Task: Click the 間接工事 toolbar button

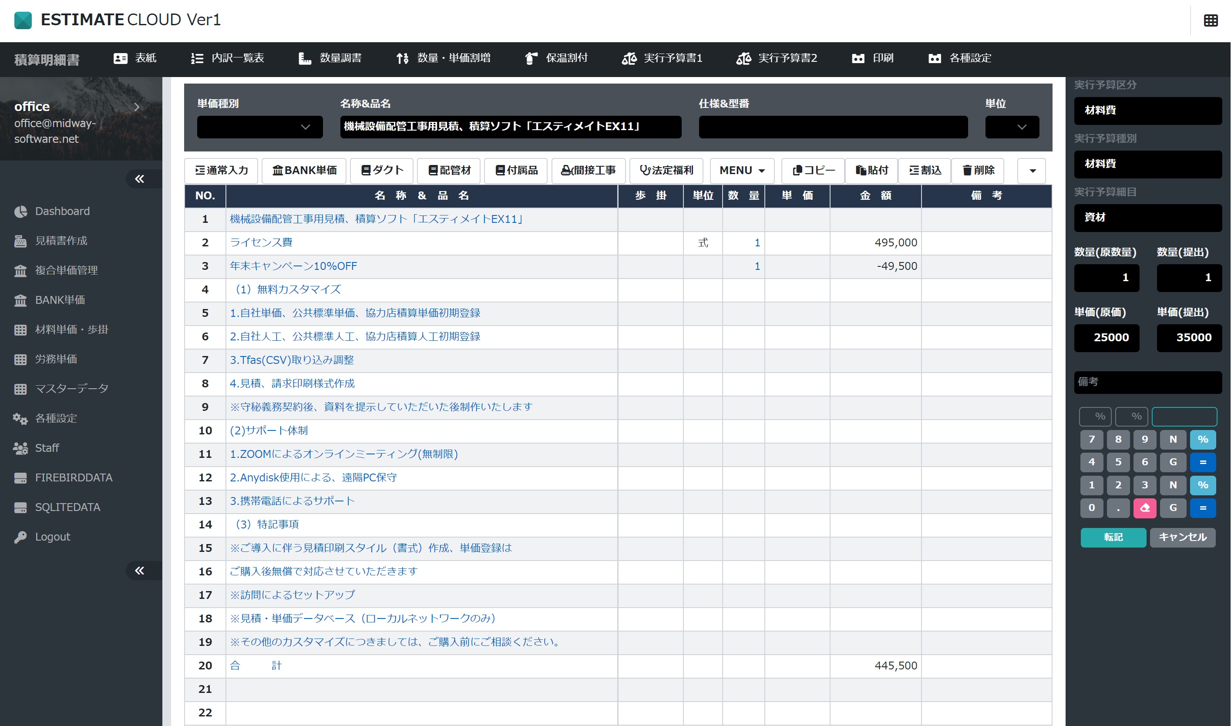Action: click(588, 171)
